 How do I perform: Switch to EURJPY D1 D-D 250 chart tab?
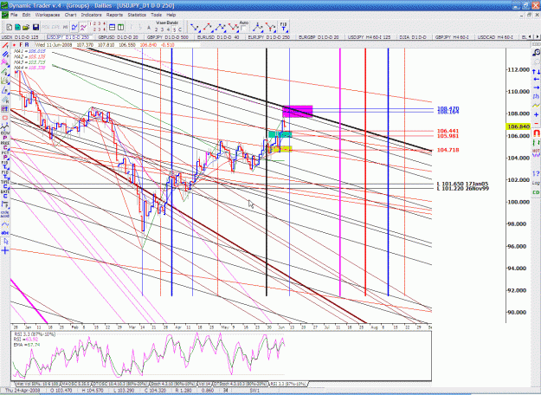click(x=269, y=37)
